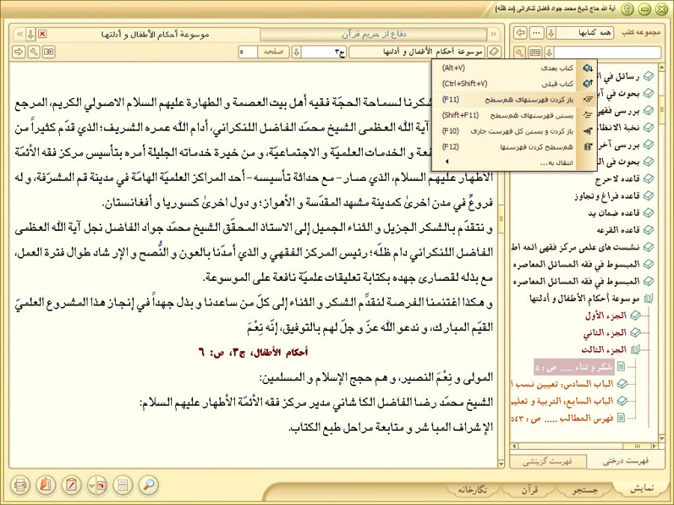
Task: Click the on-screen keyboard icon in book panel
Action: click(534, 52)
